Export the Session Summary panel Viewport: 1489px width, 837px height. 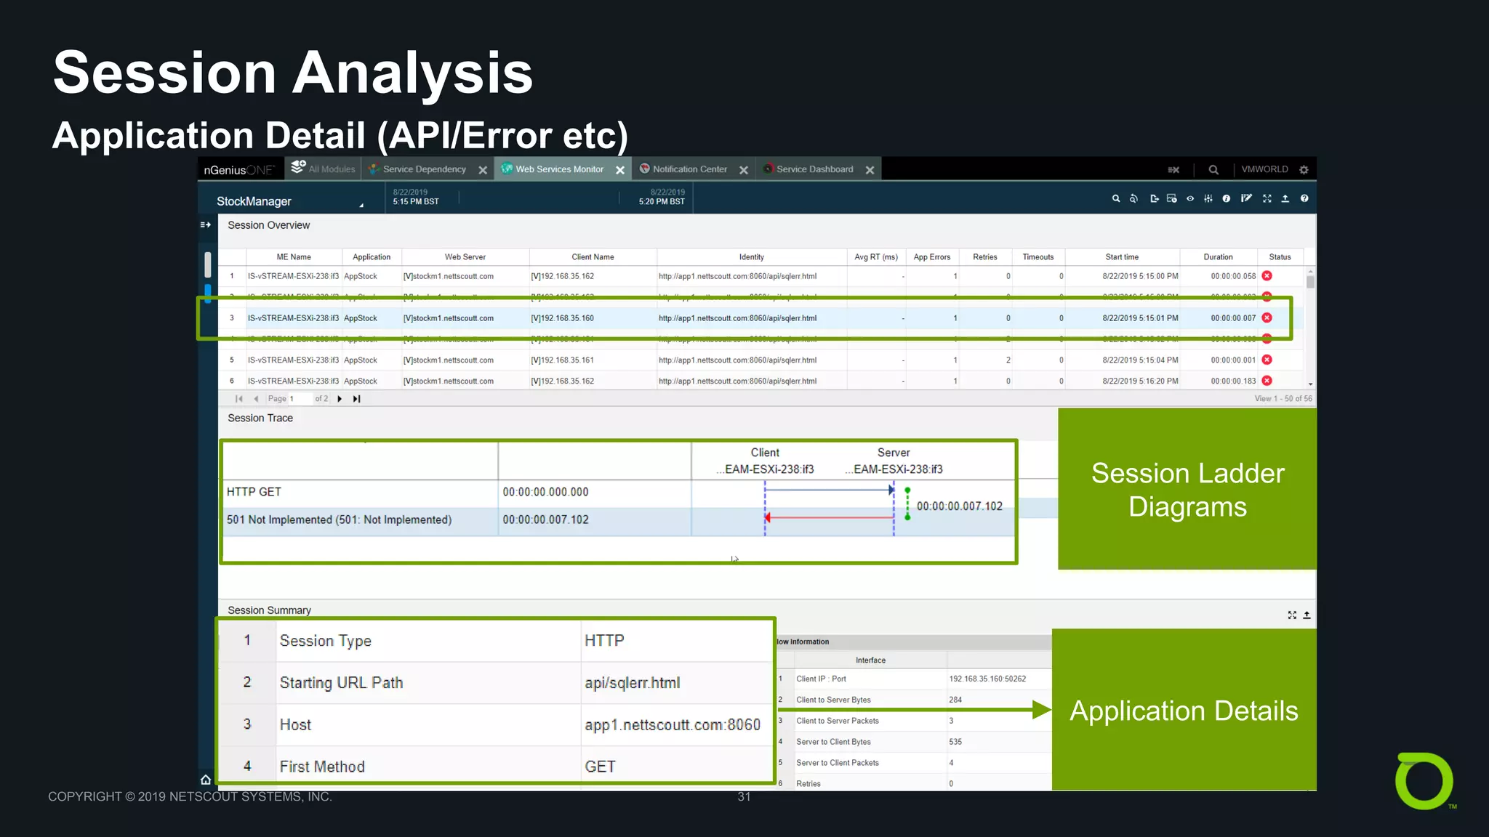1307,615
